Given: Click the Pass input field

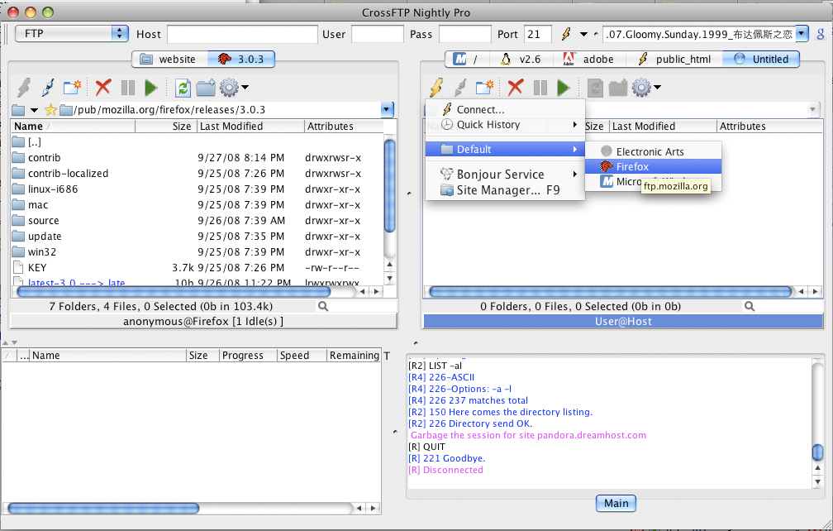Looking at the screenshot, I should point(464,35).
